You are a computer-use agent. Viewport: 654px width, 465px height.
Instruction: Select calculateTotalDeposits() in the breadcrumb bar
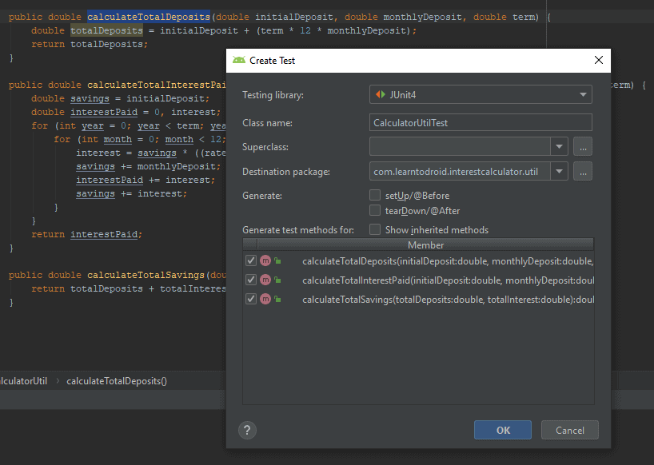click(117, 381)
